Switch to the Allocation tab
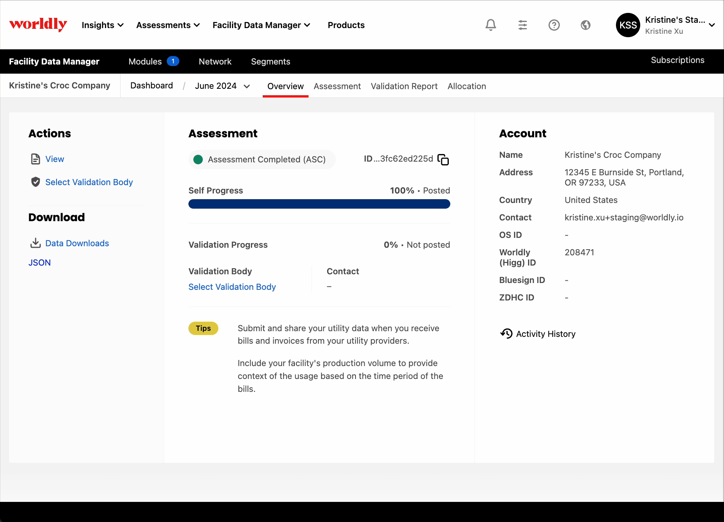Screen dimensions: 724x522 pos(467,86)
